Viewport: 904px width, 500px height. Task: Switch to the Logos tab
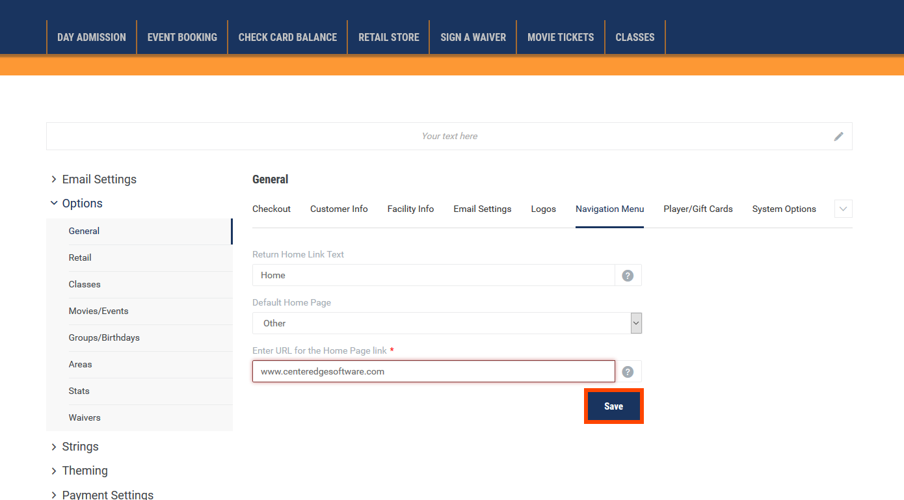(x=544, y=209)
